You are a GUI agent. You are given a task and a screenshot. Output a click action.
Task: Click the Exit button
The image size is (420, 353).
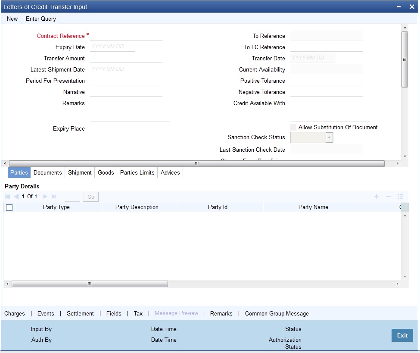tap(402, 335)
